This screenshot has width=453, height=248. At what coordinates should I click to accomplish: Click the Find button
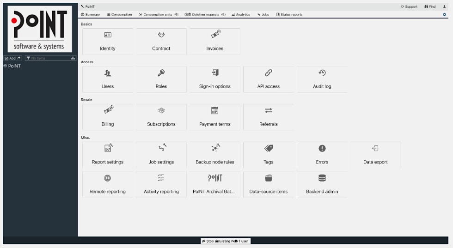tap(430, 6)
